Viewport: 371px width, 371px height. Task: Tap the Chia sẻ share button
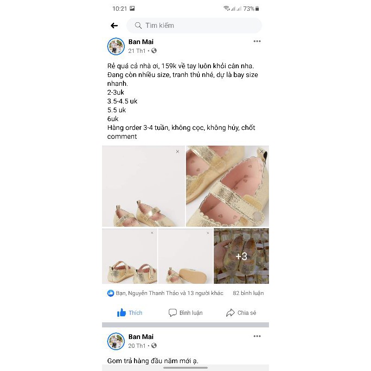pyautogui.click(x=241, y=313)
